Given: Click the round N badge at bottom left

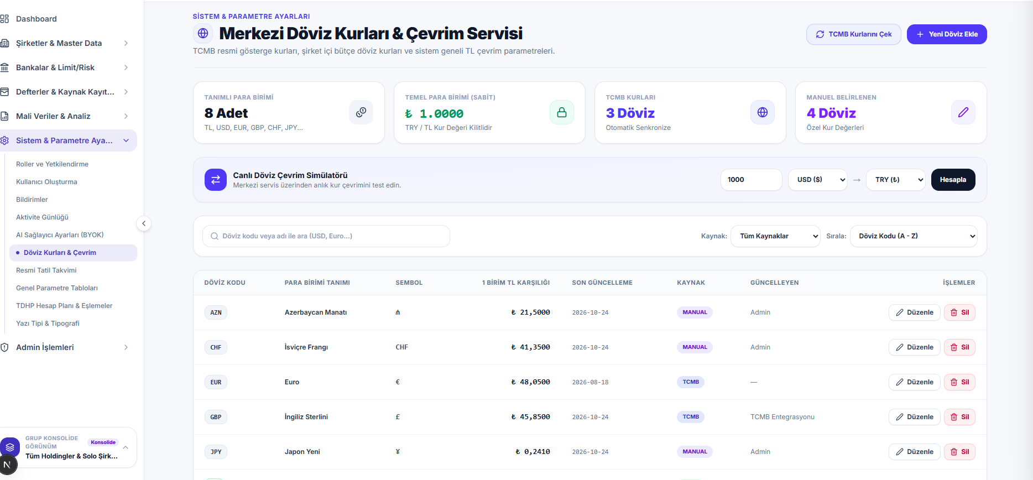Looking at the screenshot, I should 8,465.
